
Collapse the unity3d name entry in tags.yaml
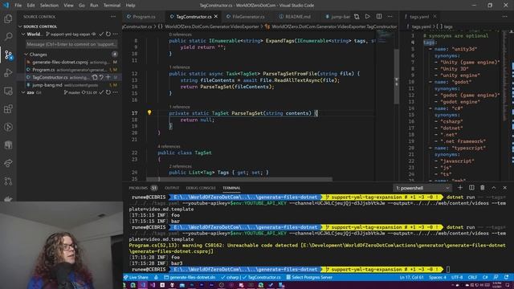[x=430, y=49]
